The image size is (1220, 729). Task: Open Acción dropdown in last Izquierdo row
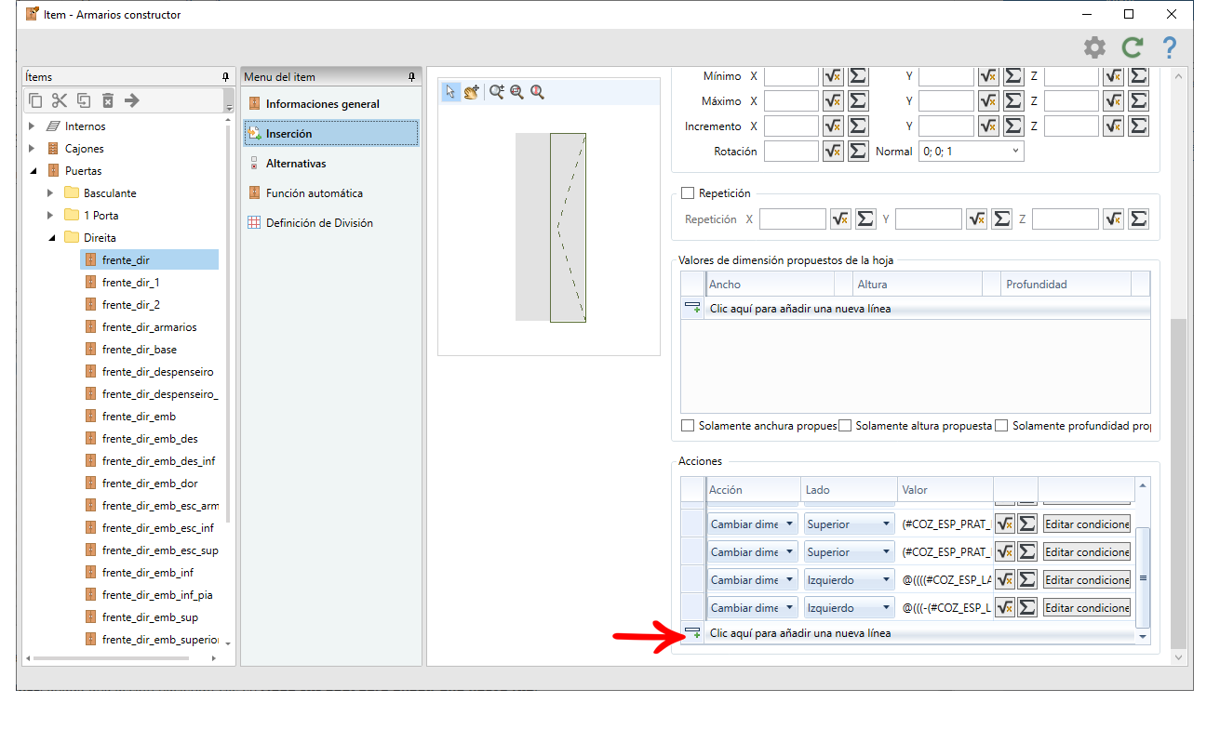(x=752, y=607)
